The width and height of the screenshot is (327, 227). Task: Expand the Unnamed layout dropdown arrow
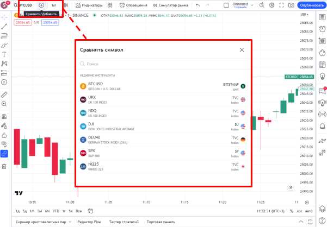click(252, 5)
